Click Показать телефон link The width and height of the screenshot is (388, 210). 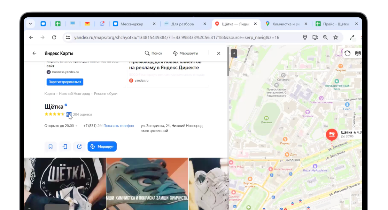pos(118,126)
